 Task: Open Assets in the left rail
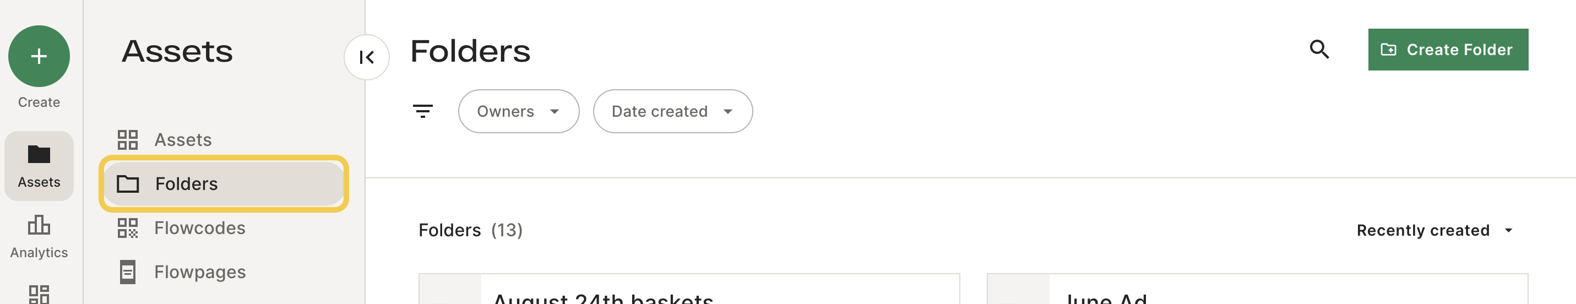39,166
